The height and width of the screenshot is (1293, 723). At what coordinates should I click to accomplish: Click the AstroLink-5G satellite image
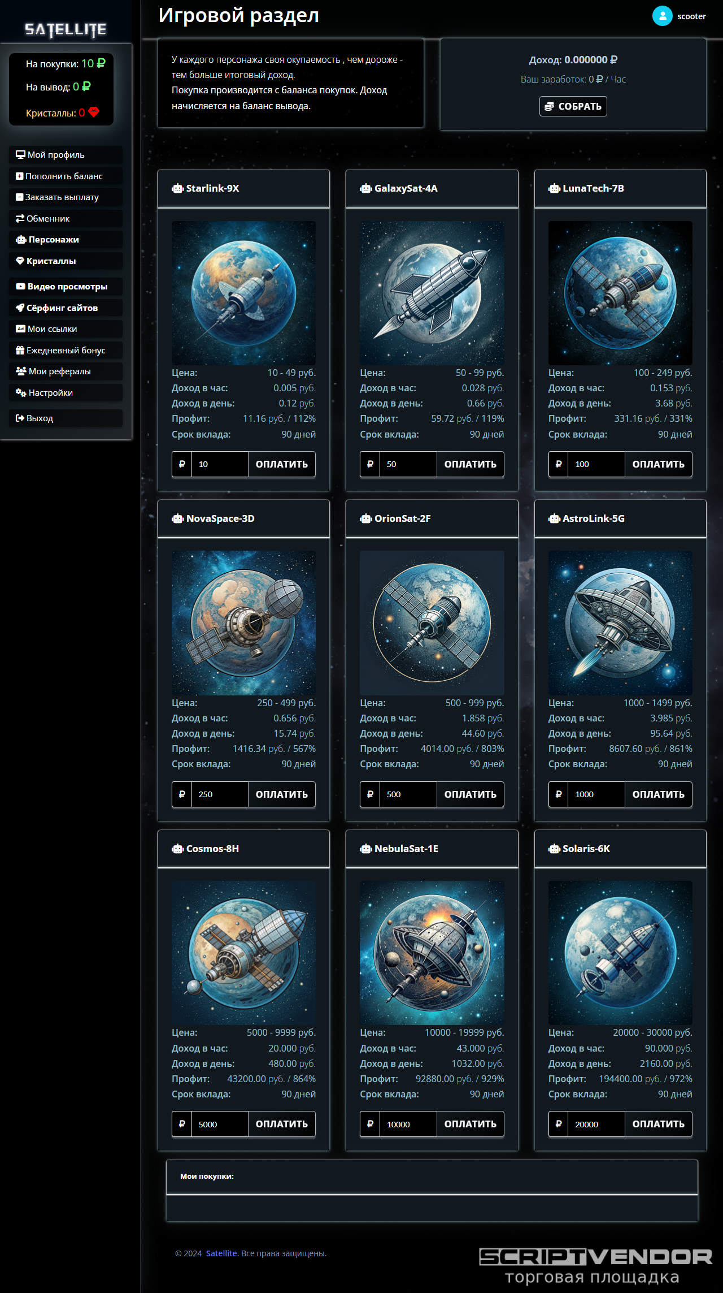(x=620, y=622)
